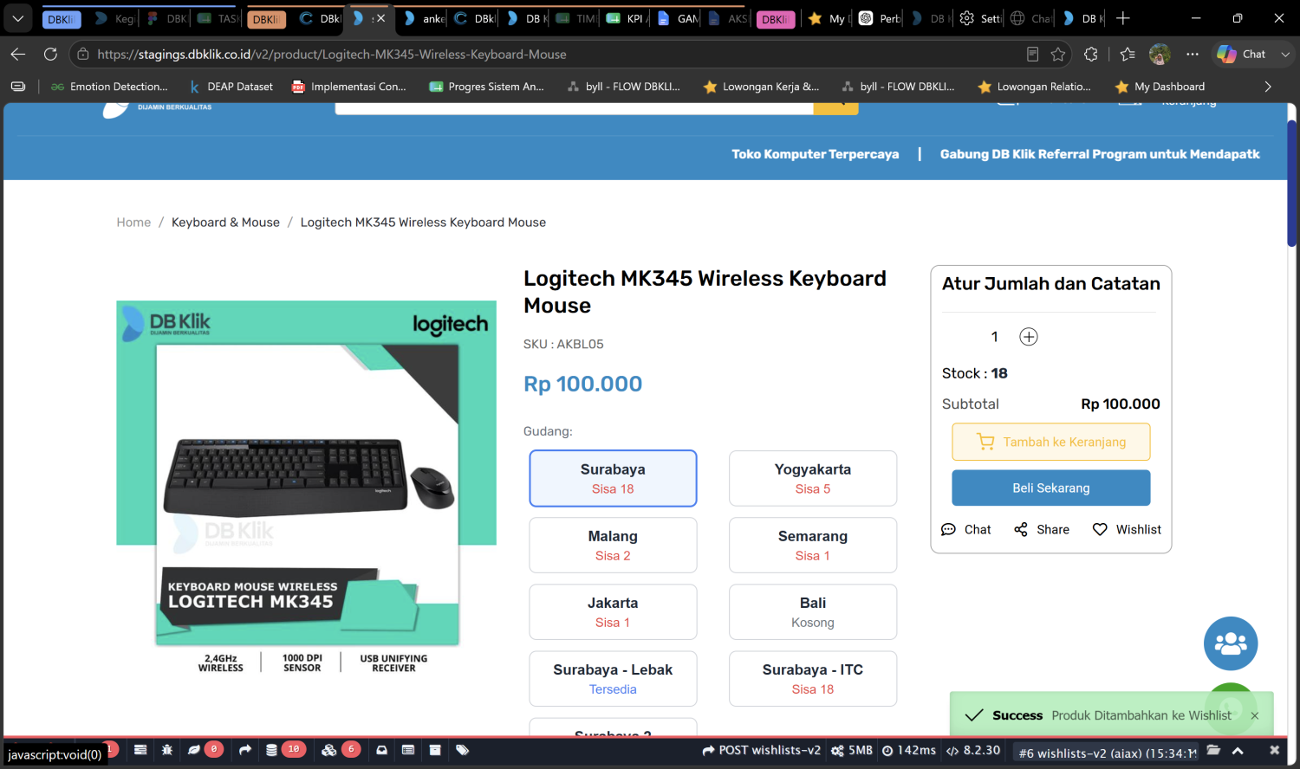The height and width of the screenshot is (769, 1300).
Task: Go to Keyboard & Mouse breadcrumb
Action: click(x=225, y=223)
